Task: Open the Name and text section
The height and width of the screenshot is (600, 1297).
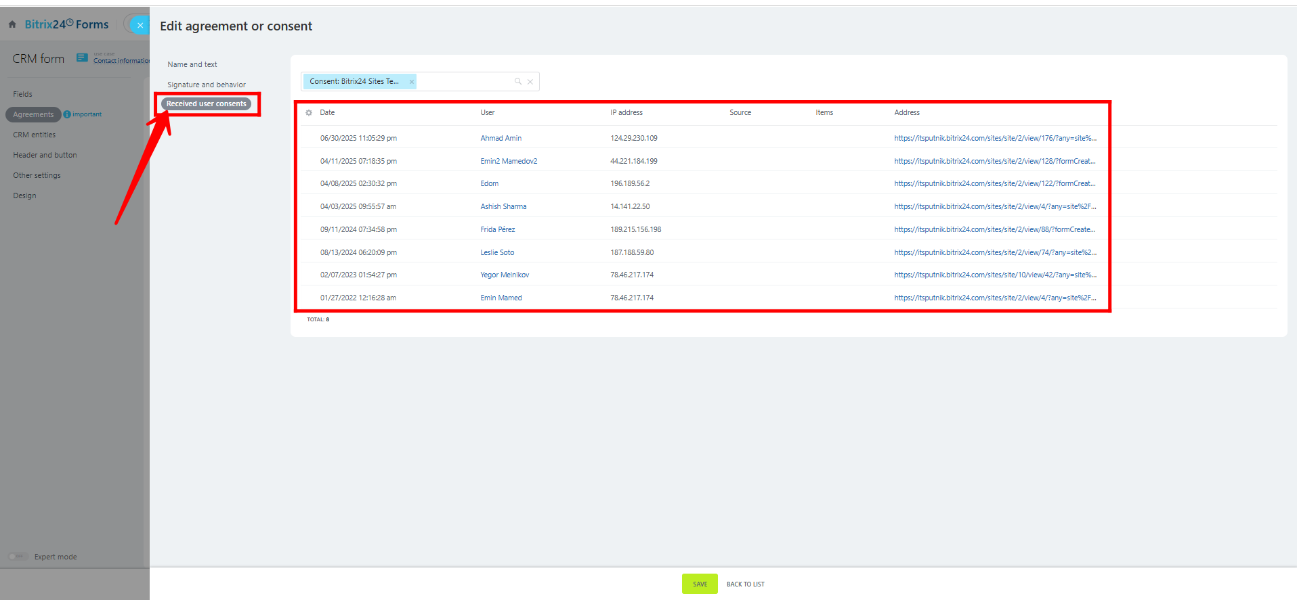Action: point(192,64)
